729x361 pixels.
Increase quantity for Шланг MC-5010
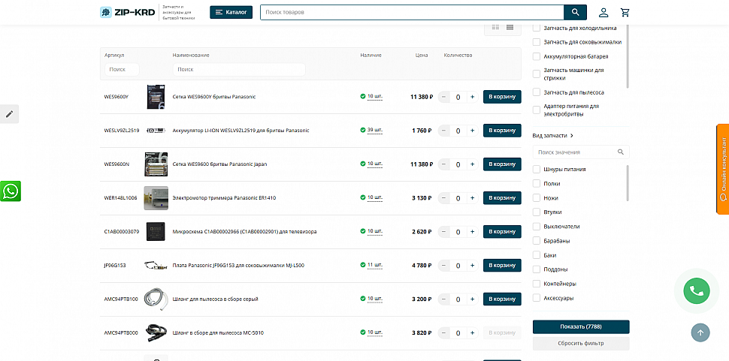473,332
